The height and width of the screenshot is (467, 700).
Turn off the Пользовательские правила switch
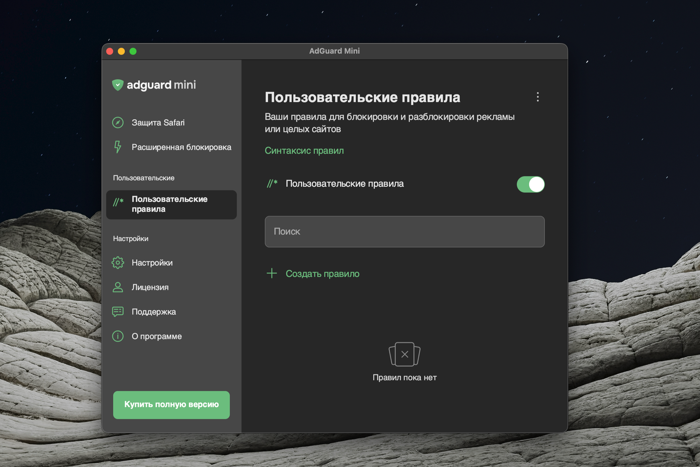pos(531,184)
